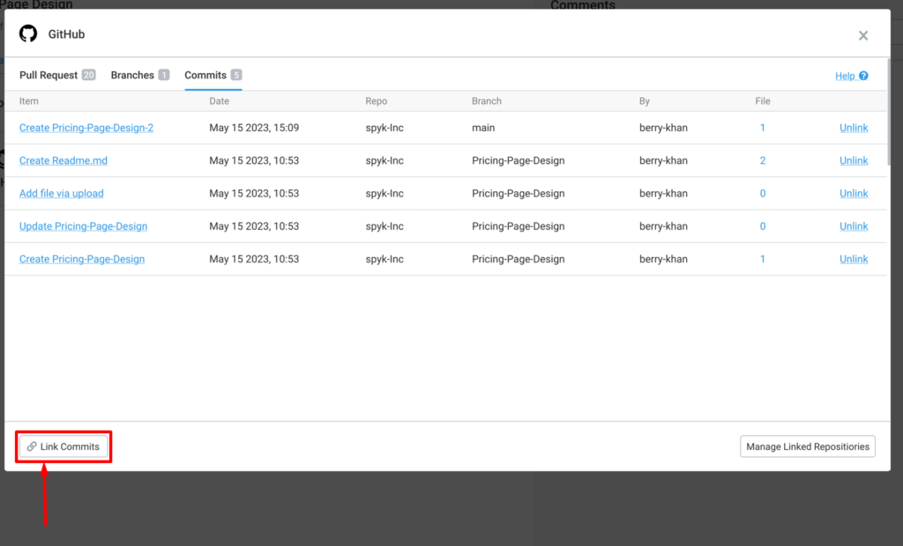Viewport: 903px width, 546px height.
Task: Click the Commits count badge 5
Action: tap(236, 75)
